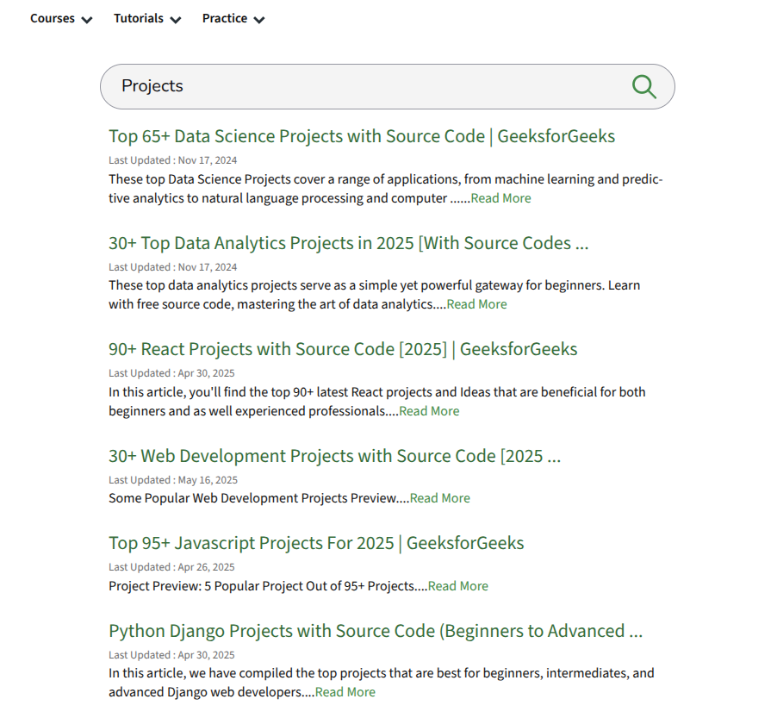Expand the Courses dropdown chevron
Viewport: 777px width, 724px height.
pos(86,20)
